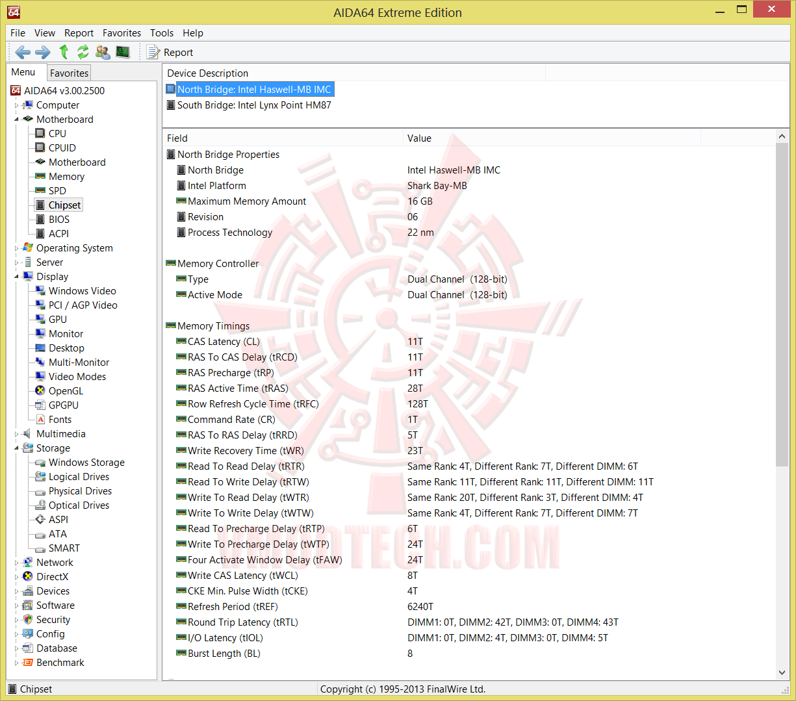Collapse the Storage tree node
This screenshot has width=796, height=701.
[x=17, y=448]
